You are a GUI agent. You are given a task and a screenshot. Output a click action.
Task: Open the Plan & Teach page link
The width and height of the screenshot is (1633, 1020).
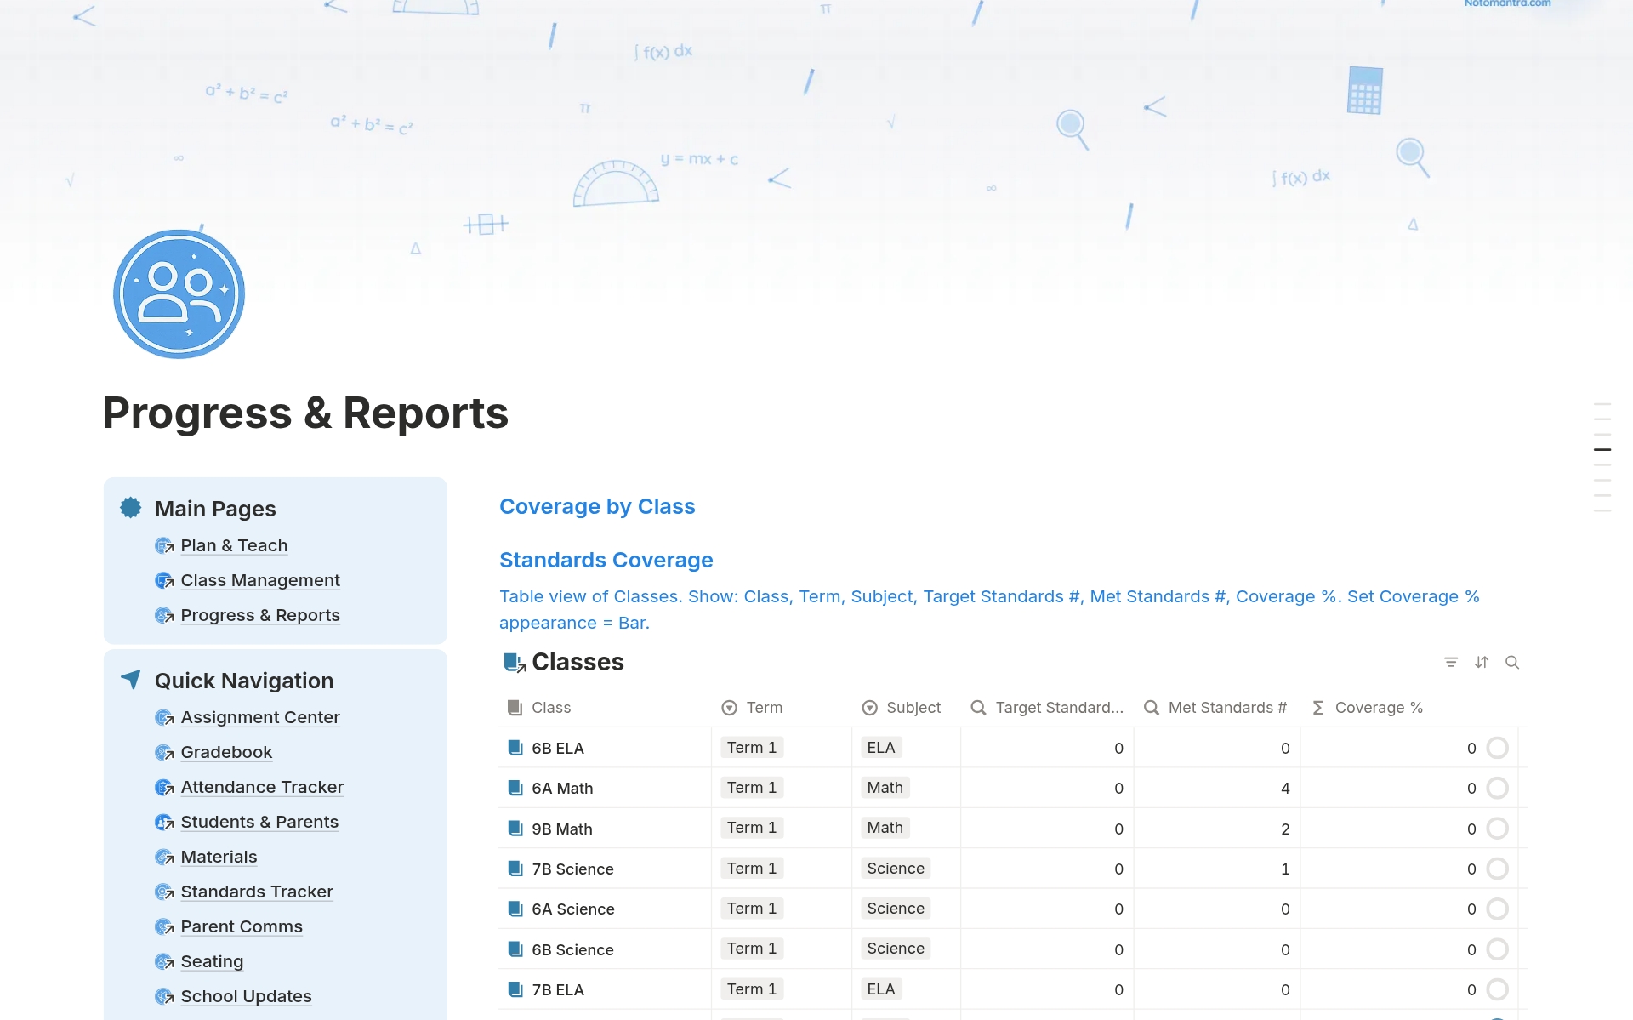click(234, 545)
